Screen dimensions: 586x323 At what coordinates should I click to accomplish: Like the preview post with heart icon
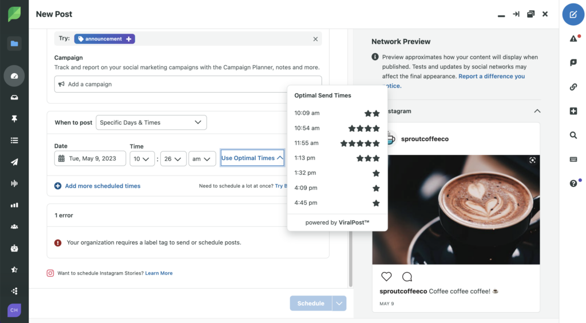pos(386,276)
